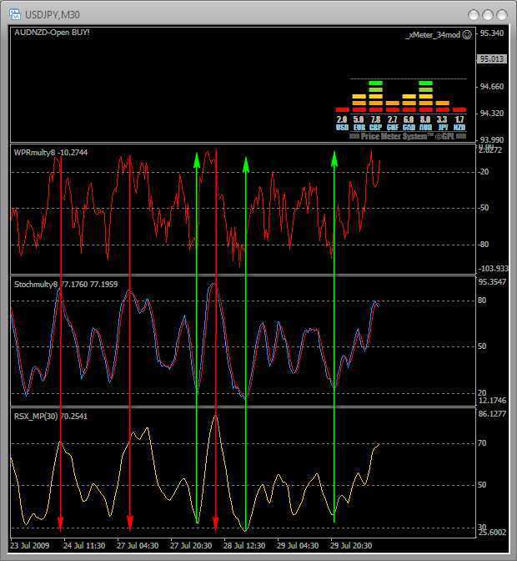Click the rightmost green up-arrow head
This screenshot has width=517, height=561.
tap(334, 157)
